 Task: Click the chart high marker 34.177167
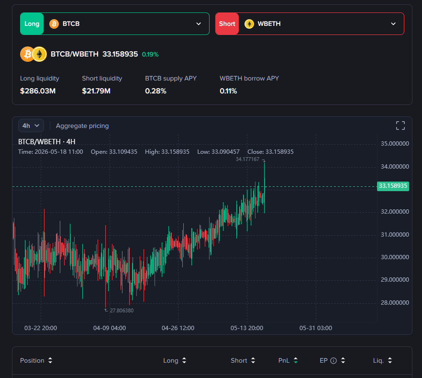[x=248, y=159]
